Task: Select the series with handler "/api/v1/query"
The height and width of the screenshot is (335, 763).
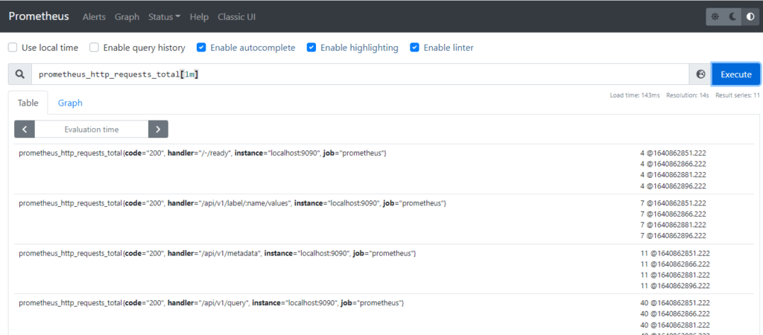Action: point(211,303)
